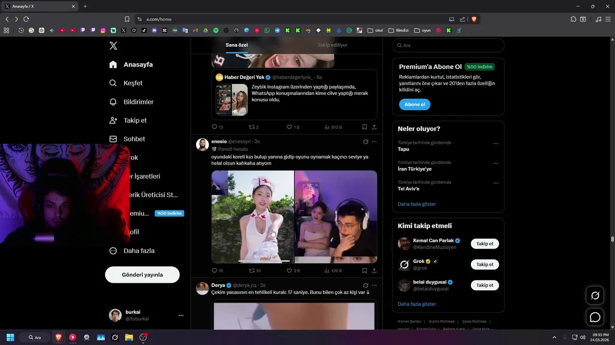
Task: Open options for İran Türkiye'ye trend
Action: point(496,163)
